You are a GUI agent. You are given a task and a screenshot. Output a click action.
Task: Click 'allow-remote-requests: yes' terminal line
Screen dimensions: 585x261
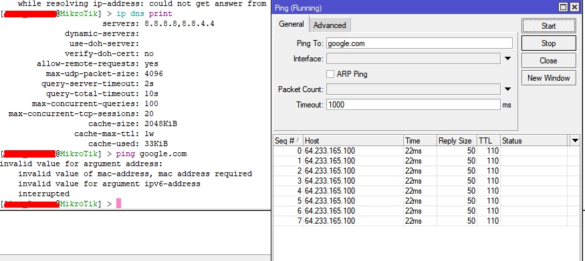tap(98, 63)
